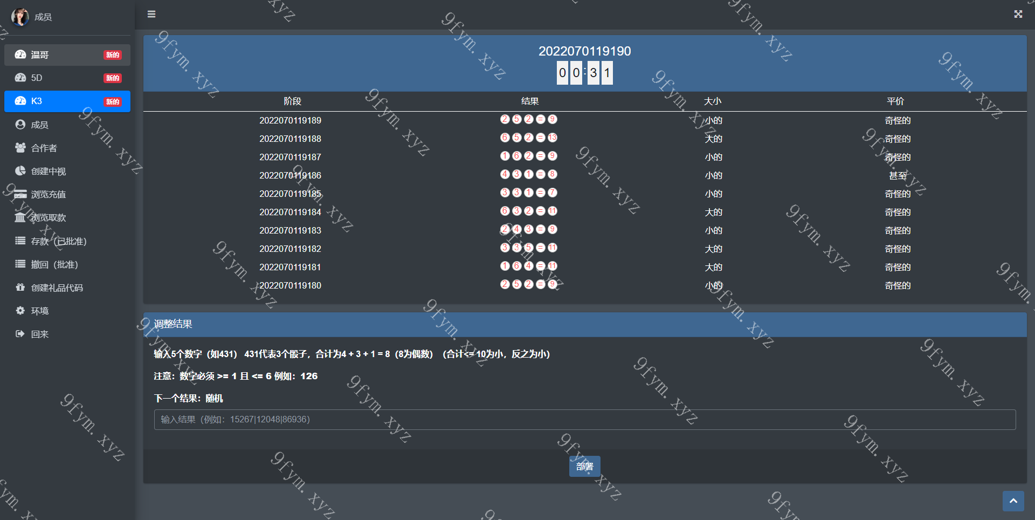Click 甚至 in row 2022070119186
The image size is (1035, 520).
(x=898, y=175)
